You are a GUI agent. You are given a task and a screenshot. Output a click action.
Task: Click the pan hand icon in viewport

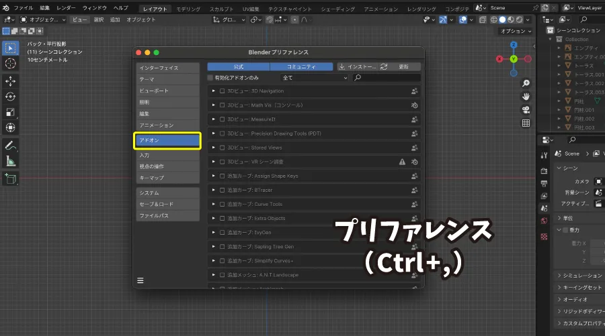pos(526,97)
